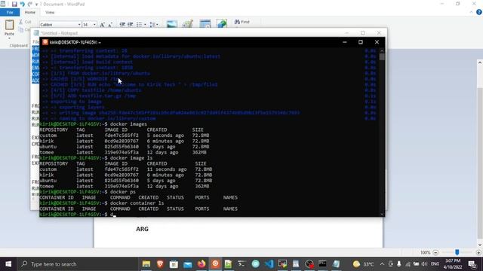Collapse the WordPad ribbon with the chevron
The width and height of the screenshot is (483, 271).
tap(471, 12)
